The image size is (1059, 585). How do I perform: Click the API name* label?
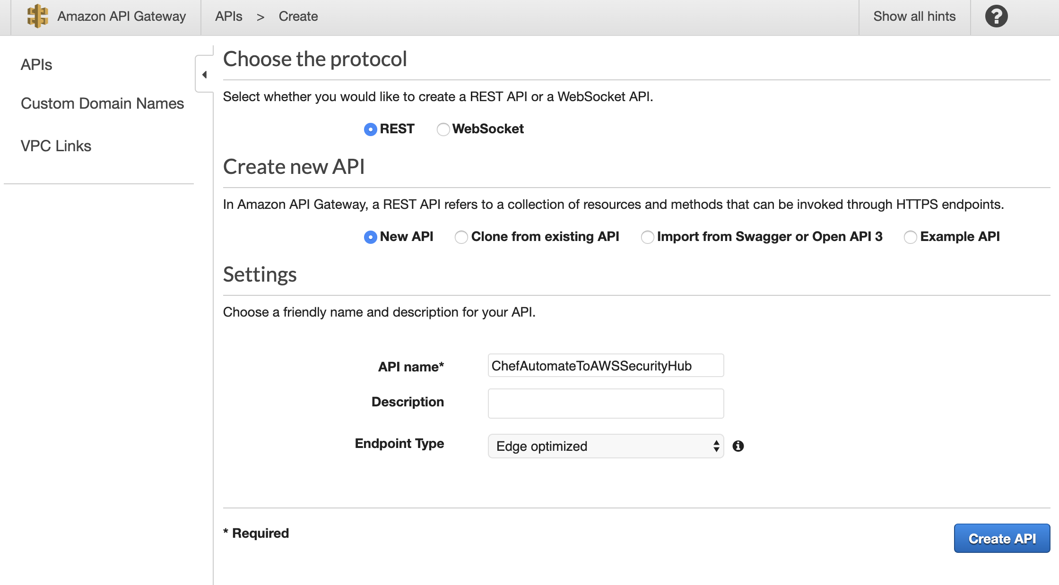tap(411, 367)
